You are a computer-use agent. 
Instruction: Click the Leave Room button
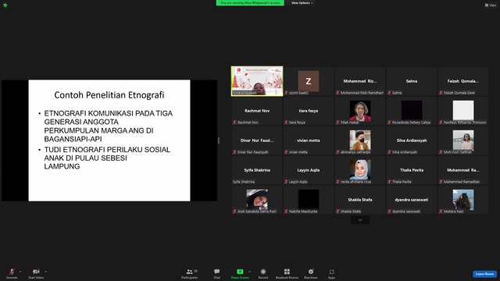pyautogui.click(x=484, y=274)
